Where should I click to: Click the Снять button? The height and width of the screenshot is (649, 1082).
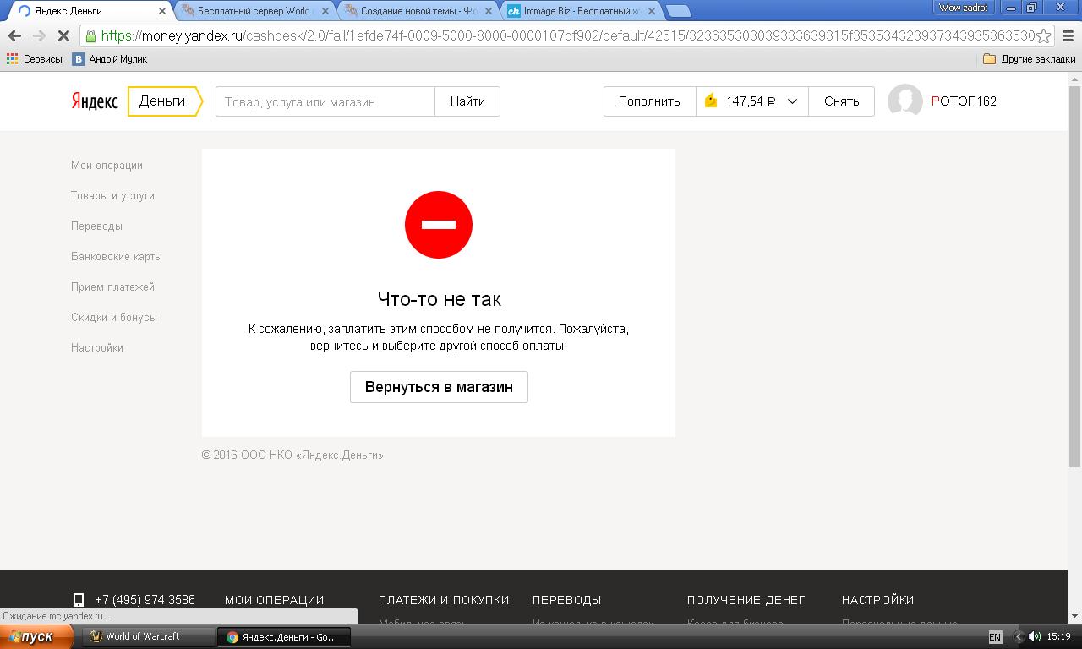[842, 101]
